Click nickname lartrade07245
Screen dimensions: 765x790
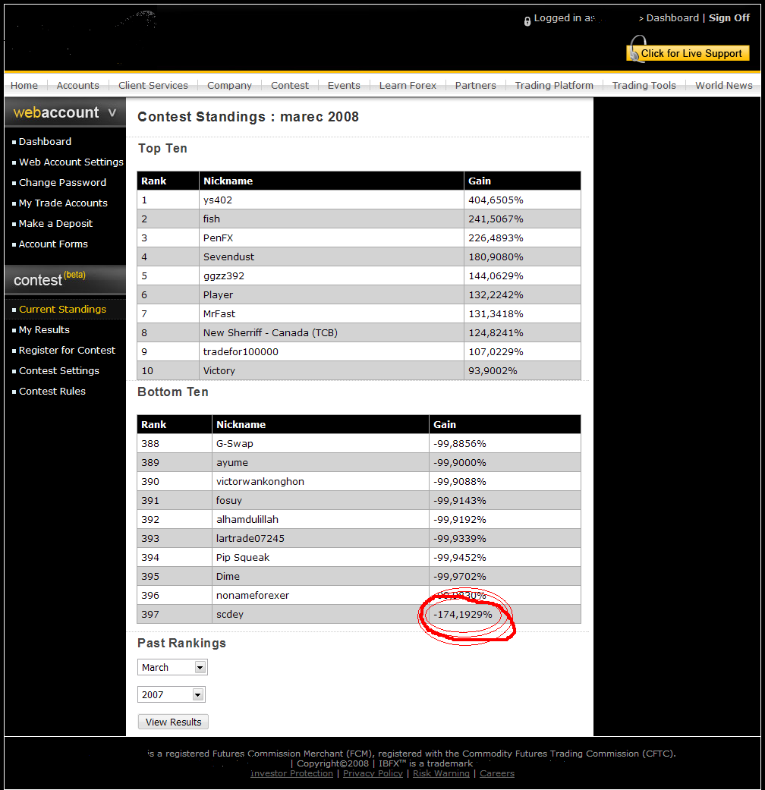250,539
